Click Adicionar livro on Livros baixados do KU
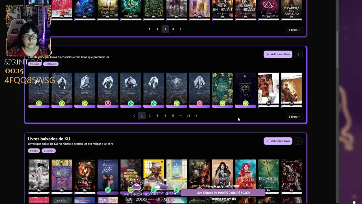362x204 pixels. tap(278, 141)
